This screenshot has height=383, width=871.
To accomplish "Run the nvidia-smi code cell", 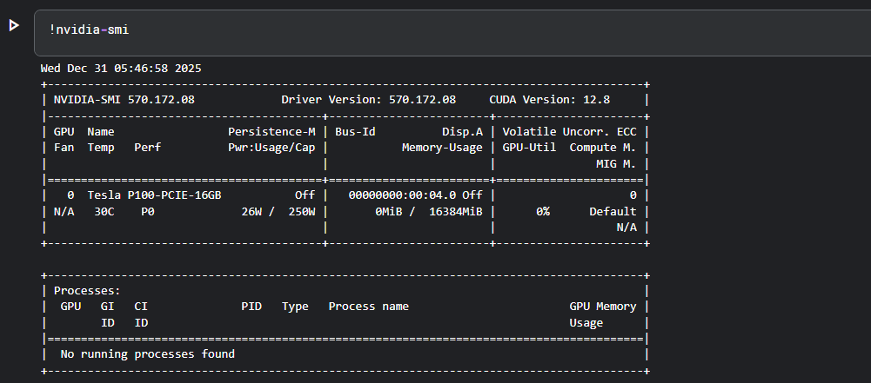I will pyautogui.click(x=13, y=26).
